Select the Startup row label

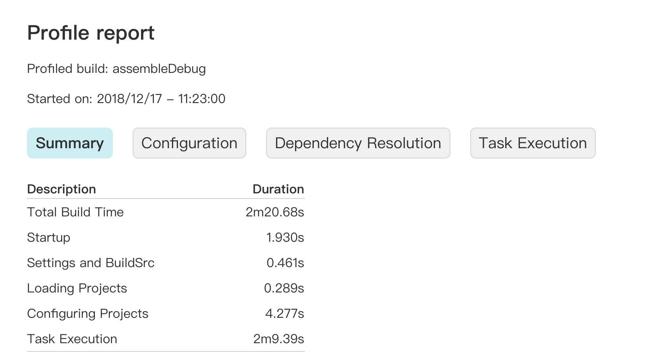point(48,237)
